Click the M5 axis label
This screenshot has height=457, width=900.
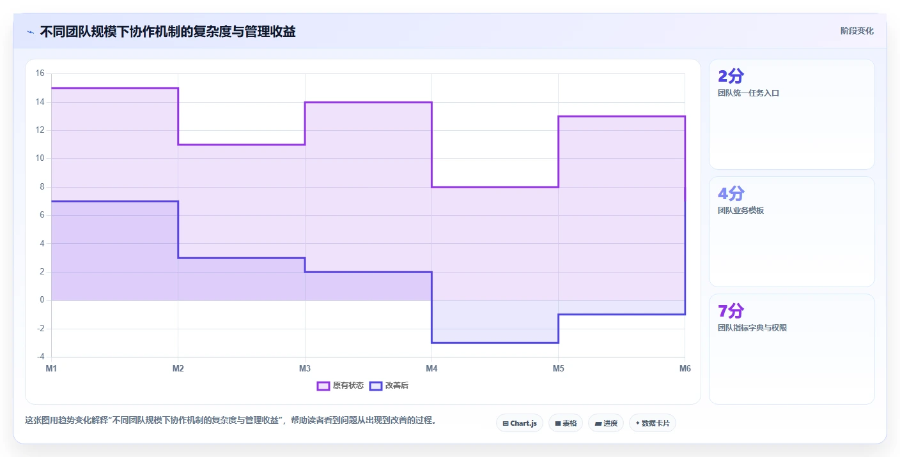pyautogui.click(x=558, y=368)
